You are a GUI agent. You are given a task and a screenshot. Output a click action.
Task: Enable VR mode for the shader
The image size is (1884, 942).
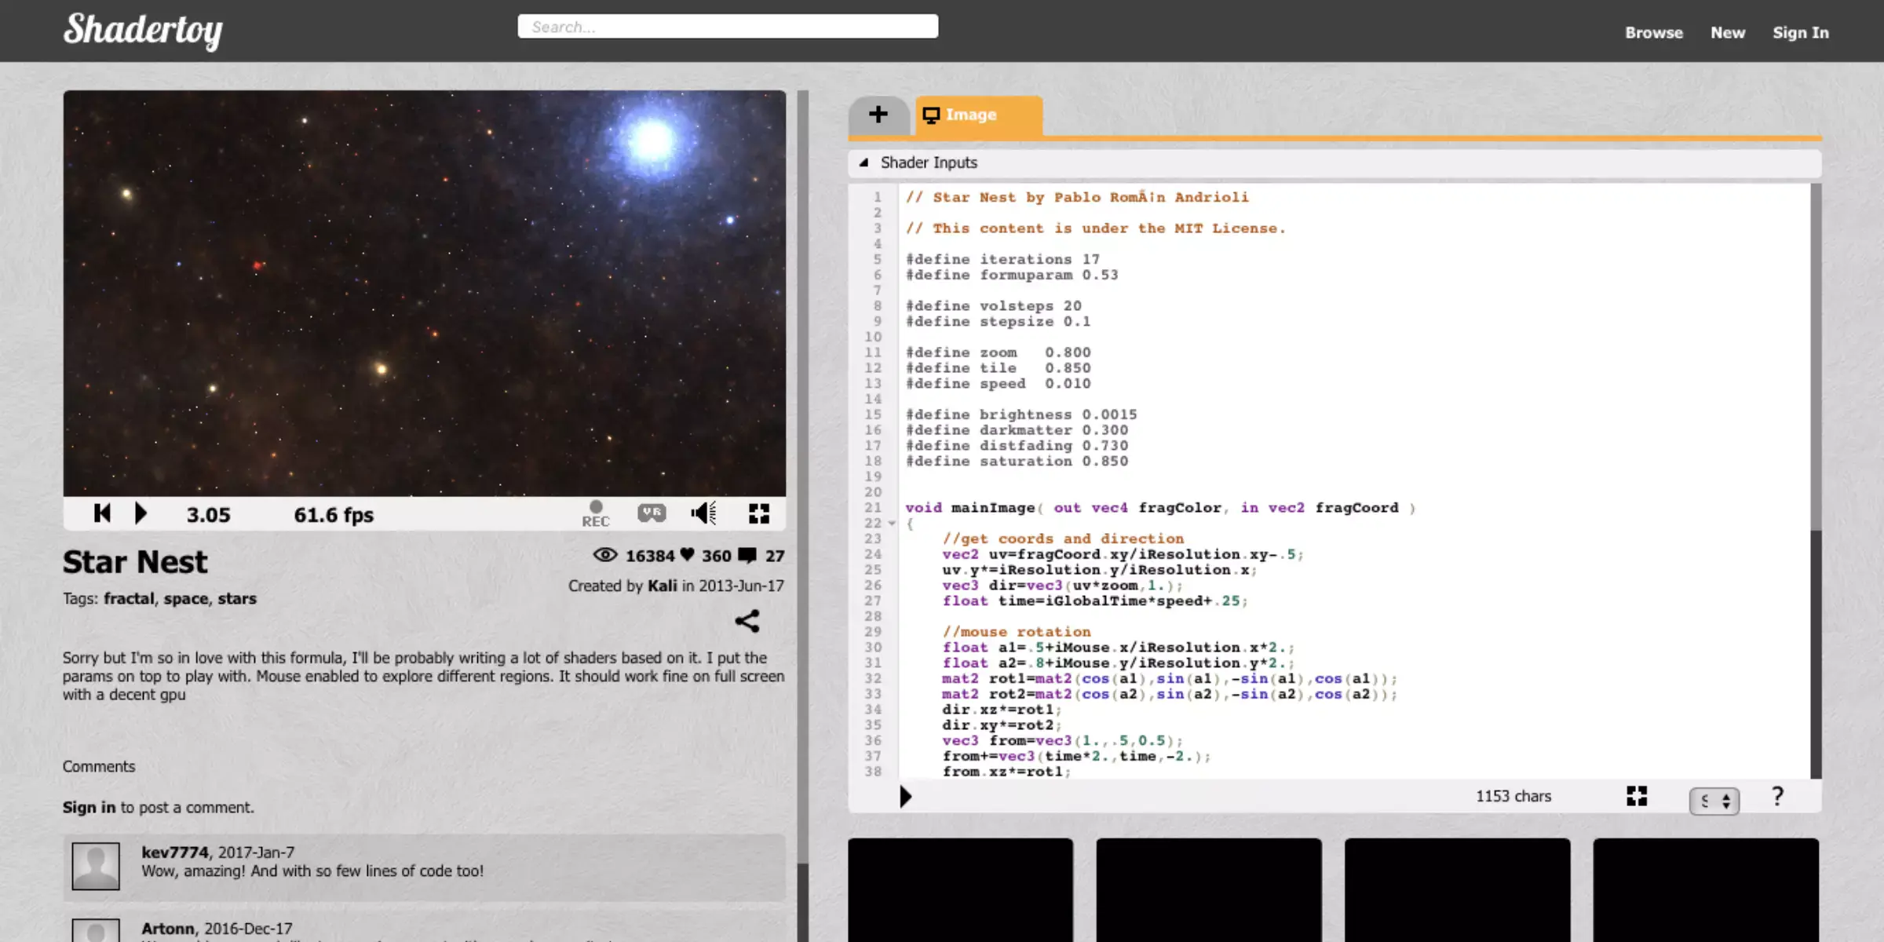coord(652,513)
